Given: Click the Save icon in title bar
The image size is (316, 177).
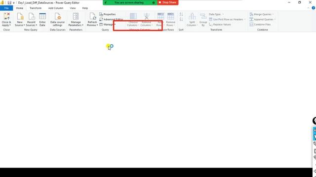Looking at the screenshot, I should tap(9, 2).
